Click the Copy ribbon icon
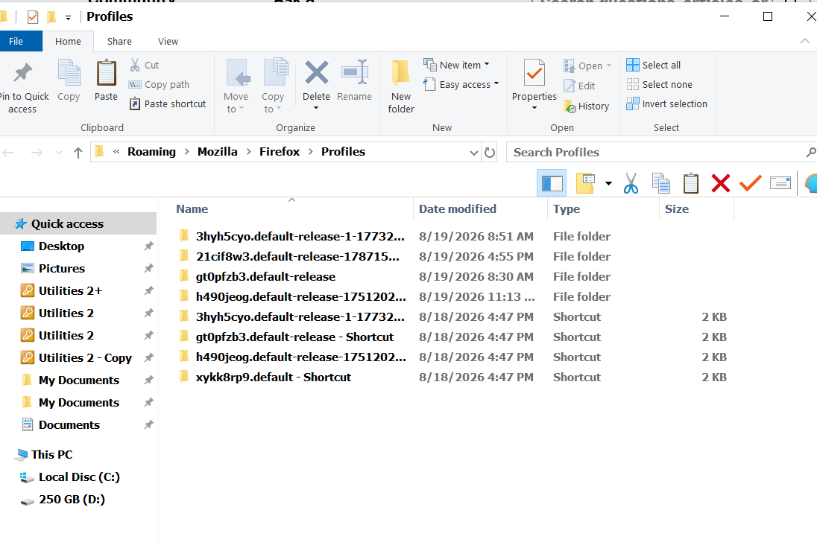Image resolution: width=817 pixels, height=548 pixels. coord(69,73)
